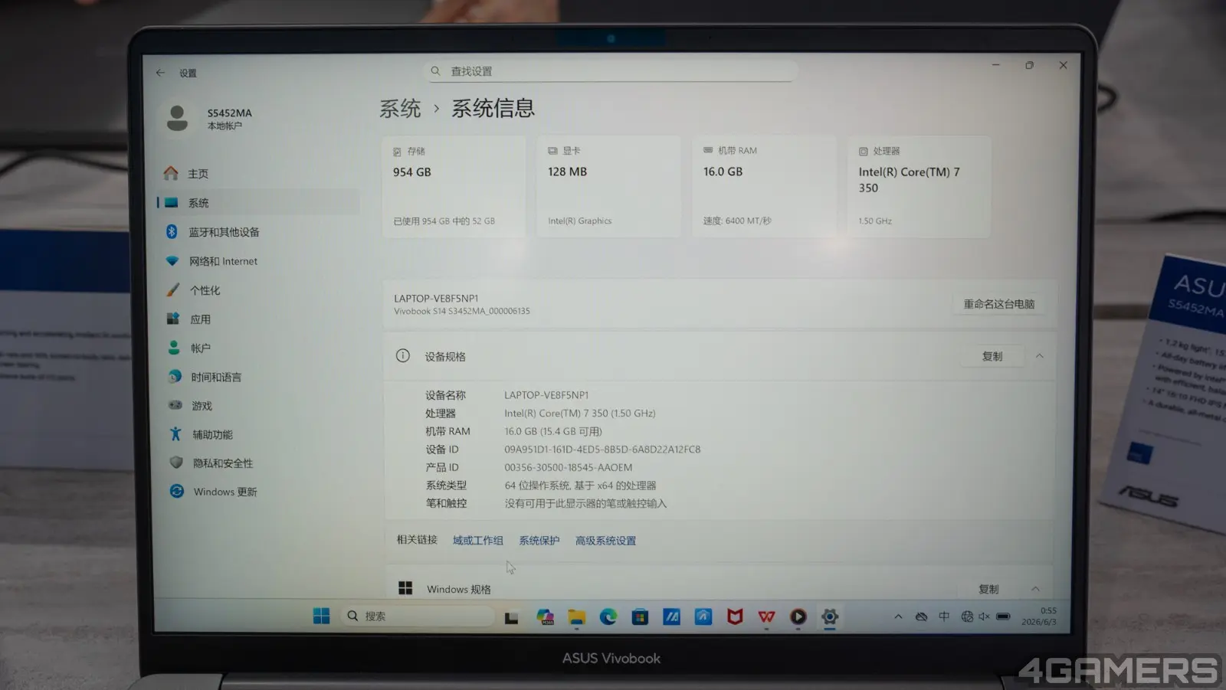Collapse the Windows 规格 section

coord(1035,589)
